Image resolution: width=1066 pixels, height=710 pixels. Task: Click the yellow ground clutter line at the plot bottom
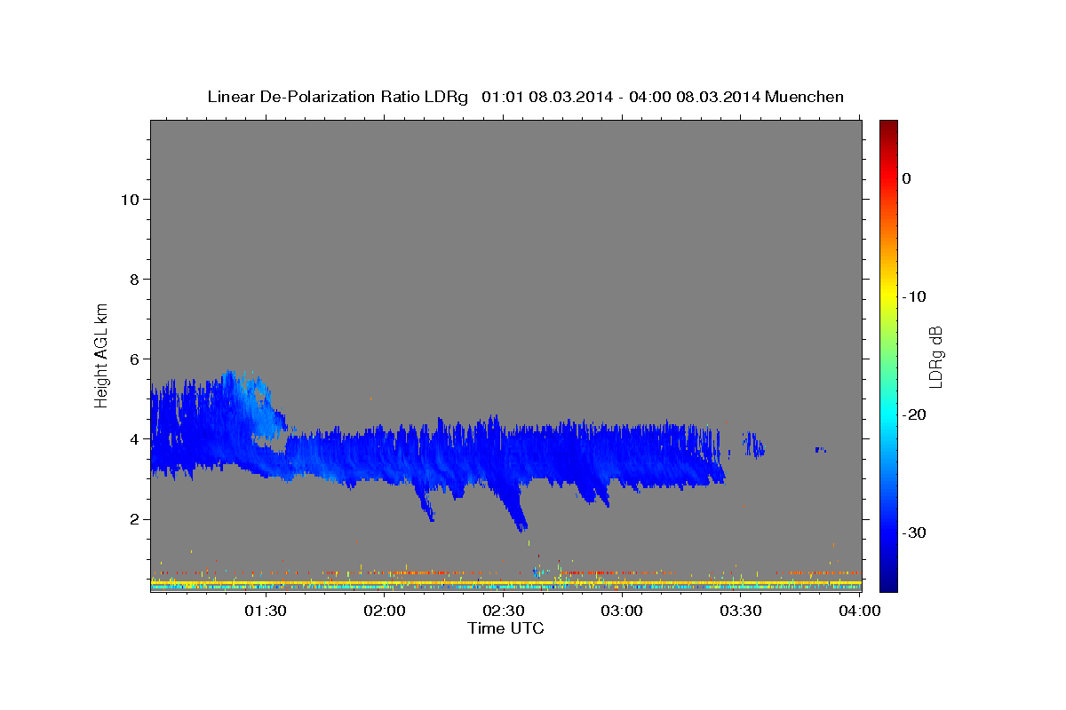click(505, 582)
